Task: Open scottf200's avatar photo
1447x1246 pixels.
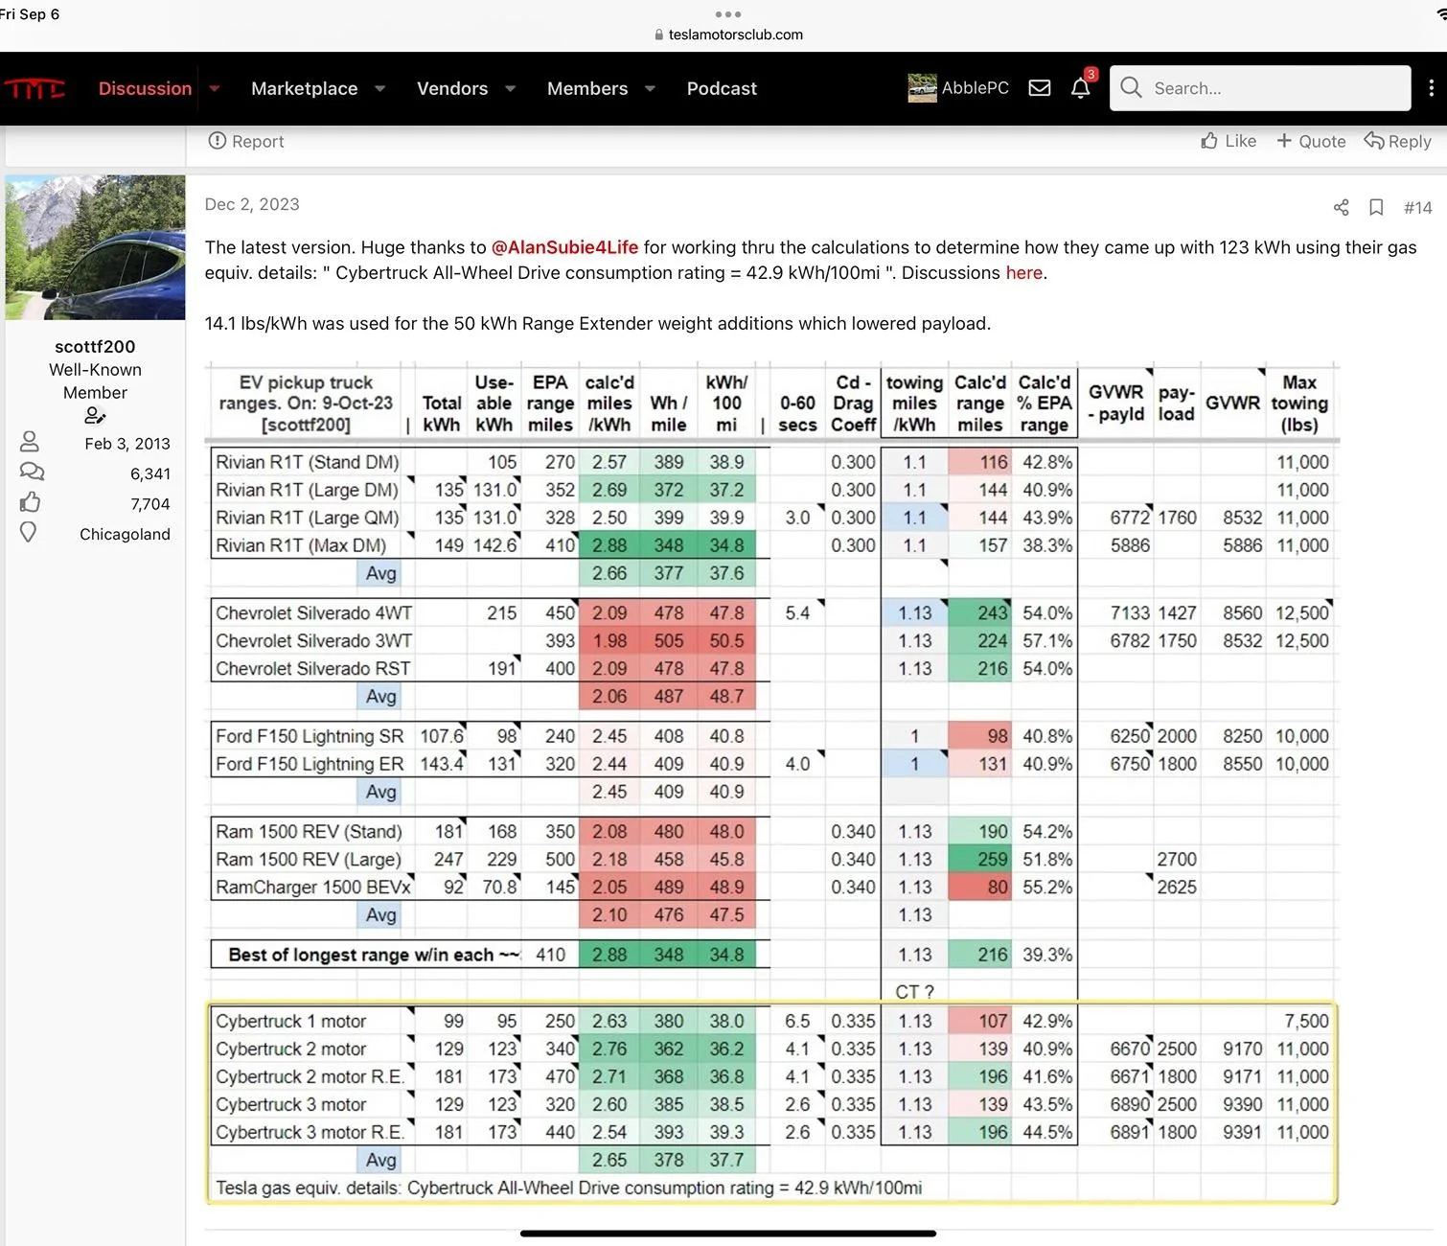Action: coord(95,247)
